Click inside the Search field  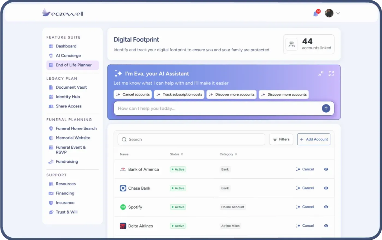point(191,139)
